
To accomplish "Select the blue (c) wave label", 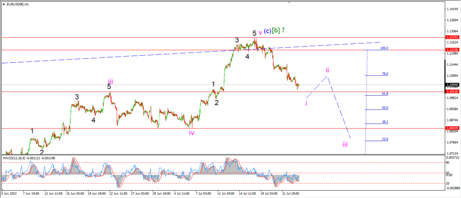I will tap(267, 31).
